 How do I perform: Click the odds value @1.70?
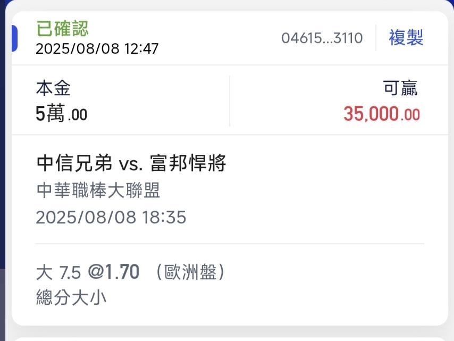coord(113,272)
